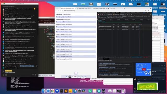This screenshot has height=94, width=167.
Task: Toggle the DevTools network filter funnel icon
Action: click(103, 15)
